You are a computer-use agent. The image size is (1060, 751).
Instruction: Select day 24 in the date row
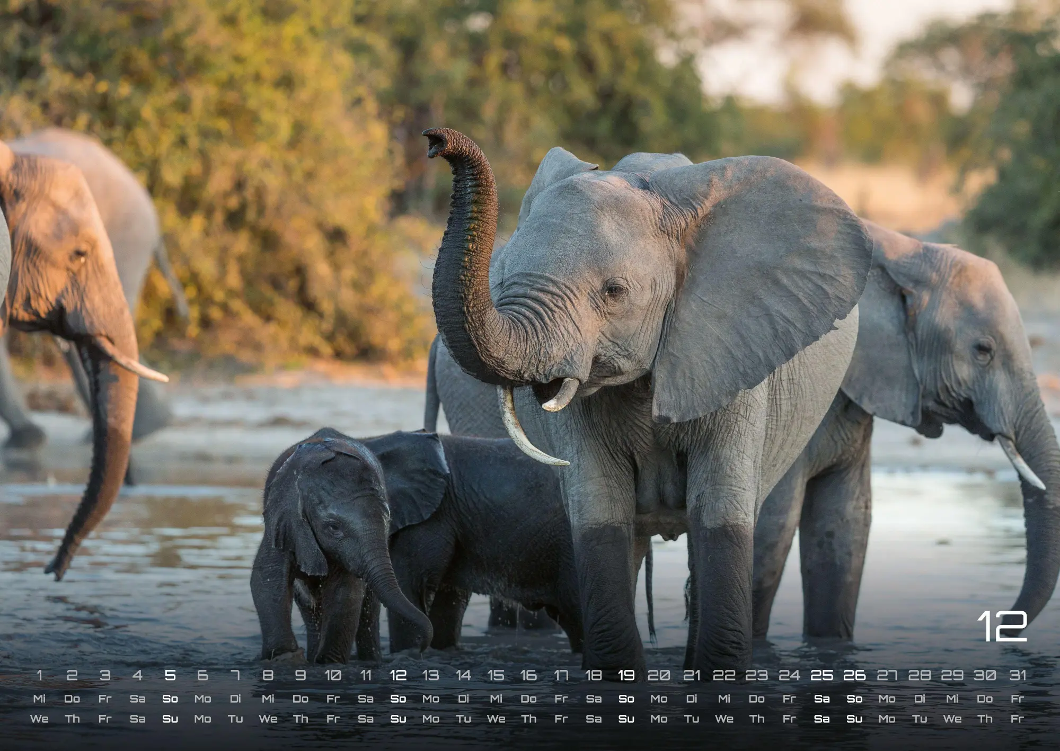click(789, 675)
